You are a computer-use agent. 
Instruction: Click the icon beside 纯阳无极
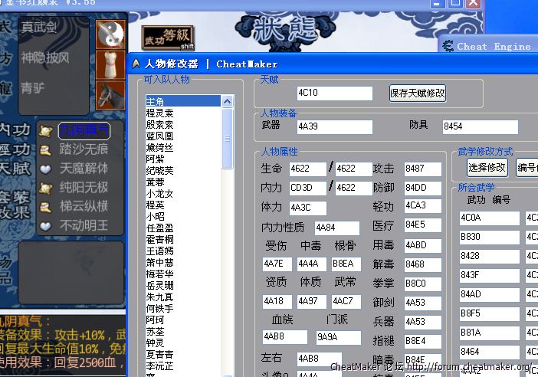click(x=46, y=188)
